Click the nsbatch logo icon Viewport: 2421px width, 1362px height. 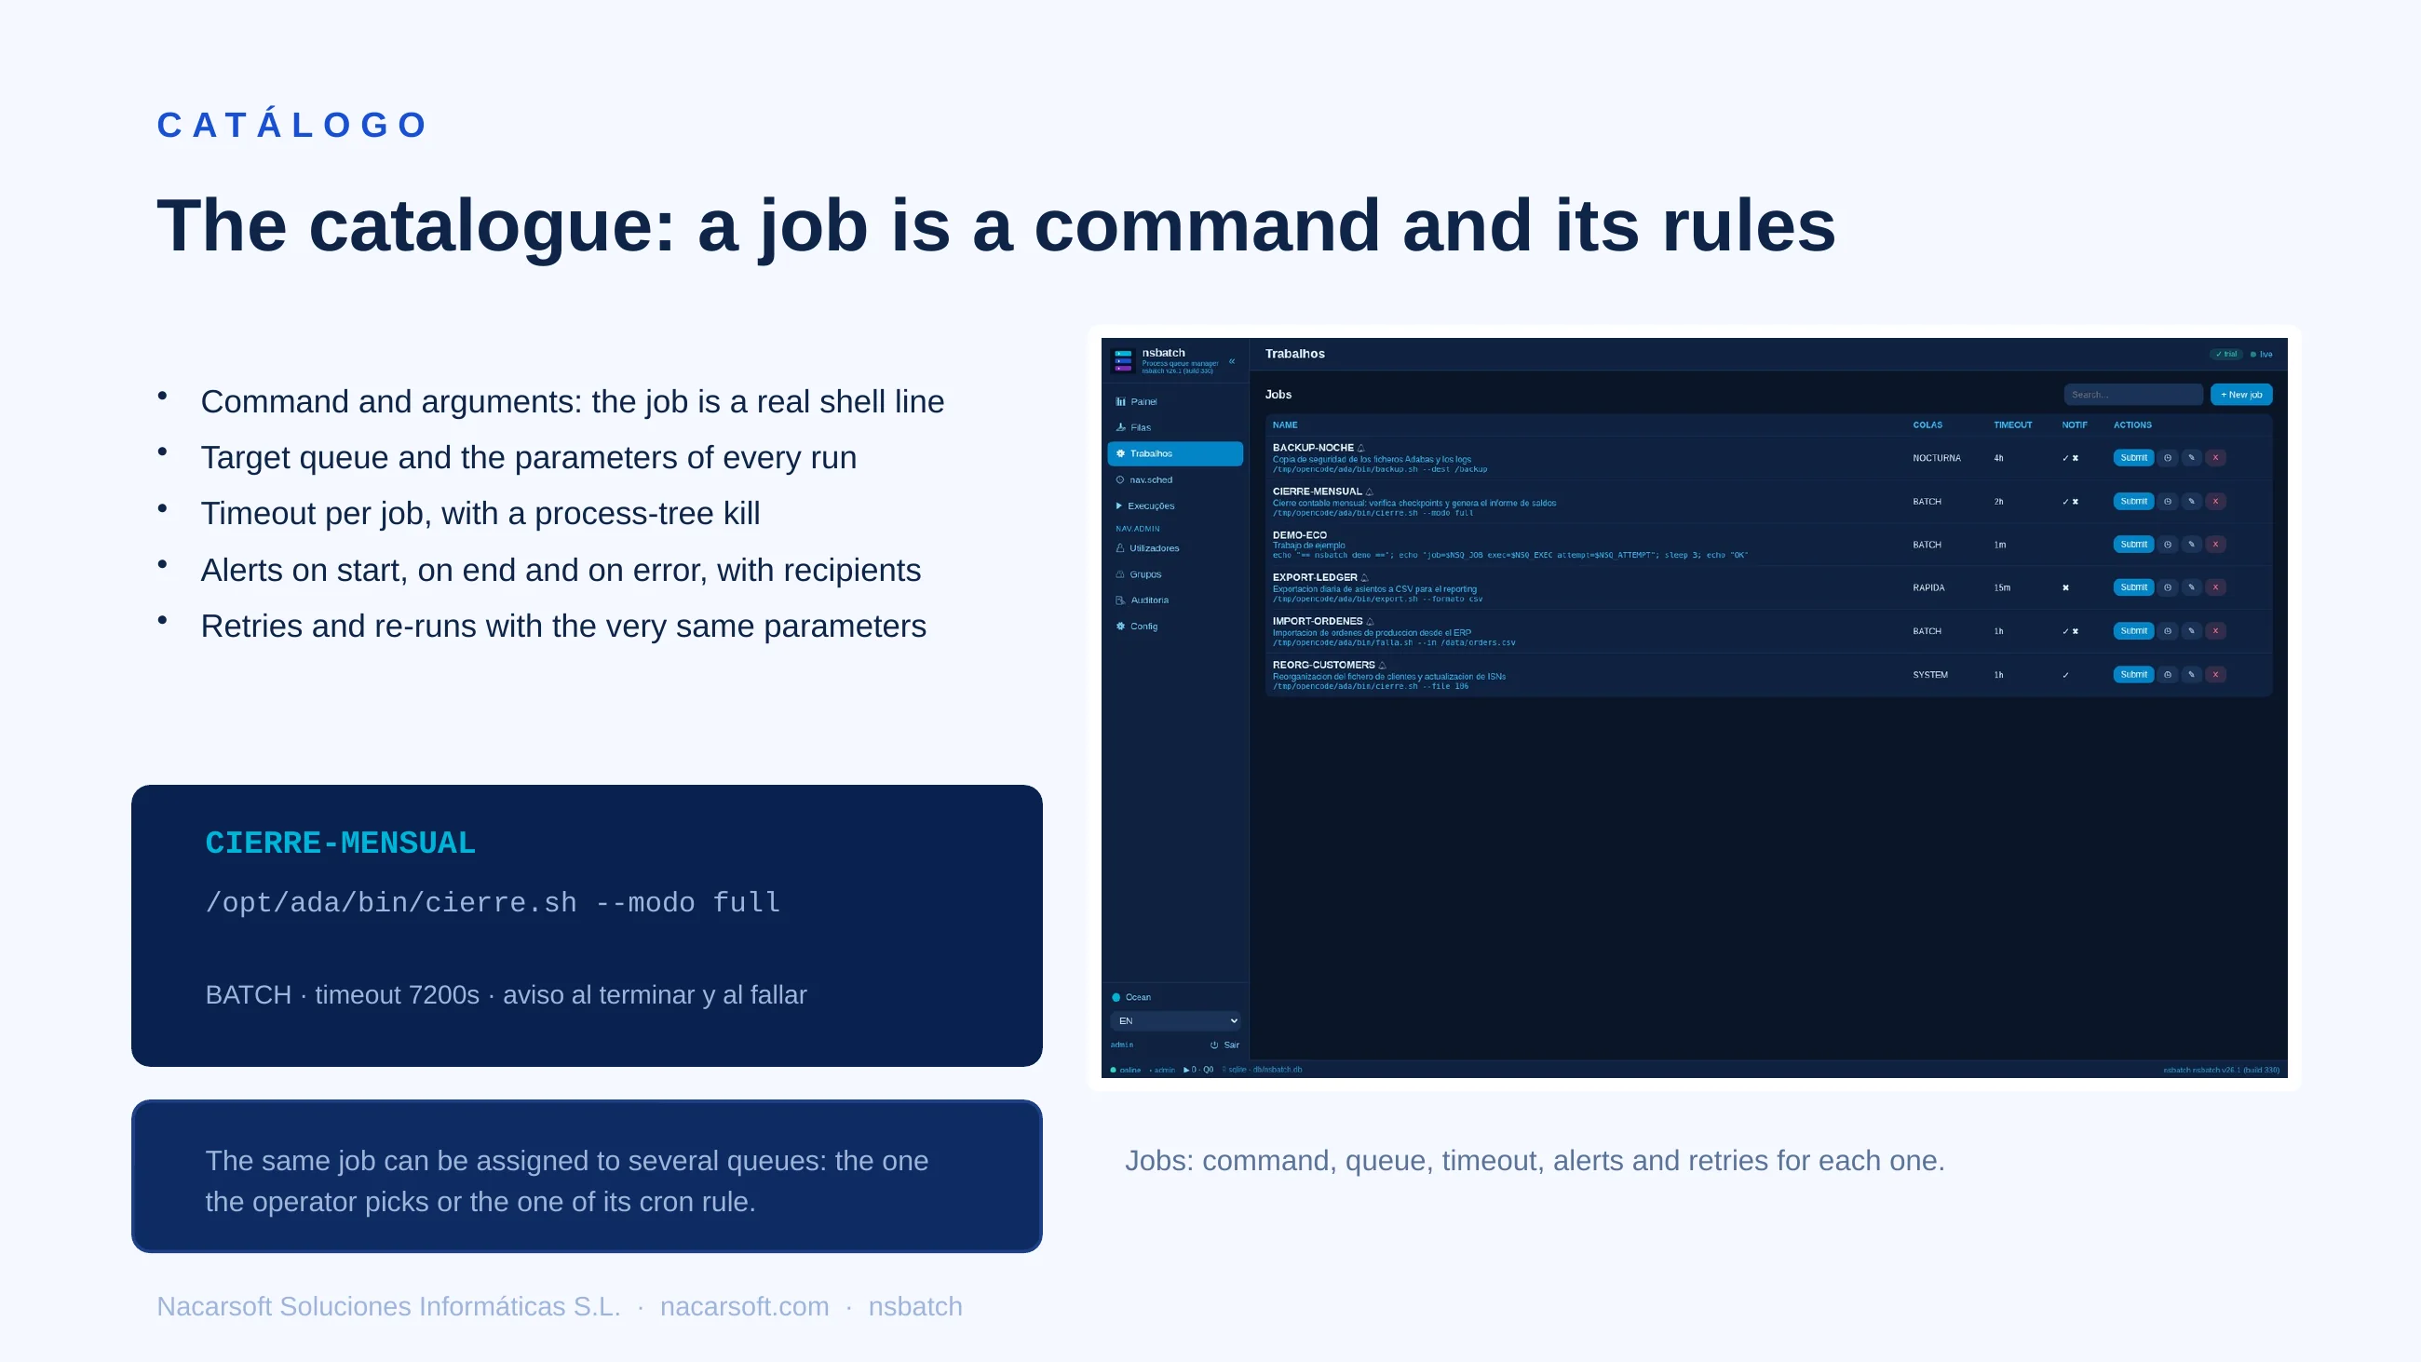tap(1122, 361)
